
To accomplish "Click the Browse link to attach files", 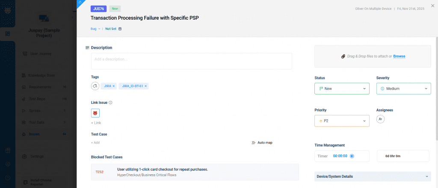I will [399, 56].
